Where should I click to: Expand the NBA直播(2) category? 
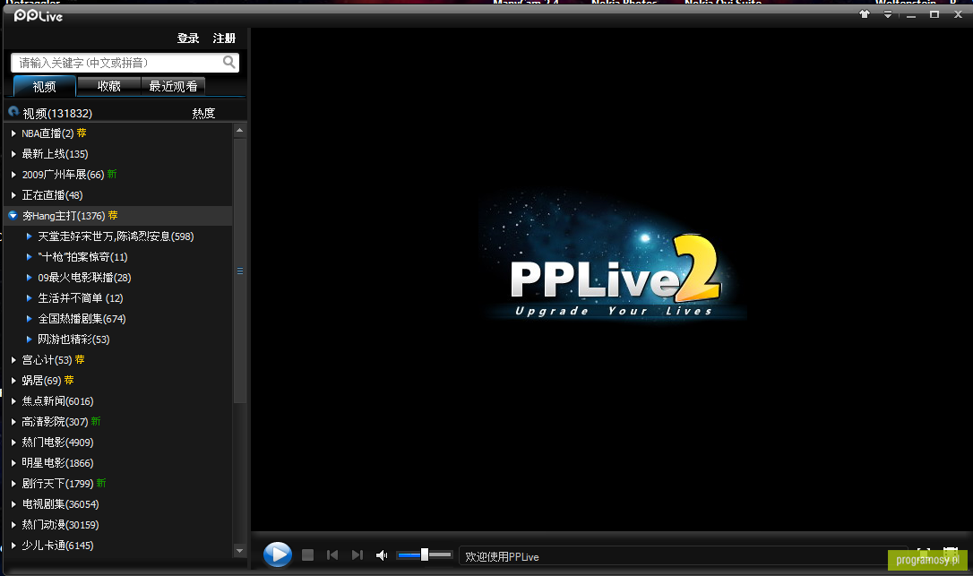pos(13,133)
